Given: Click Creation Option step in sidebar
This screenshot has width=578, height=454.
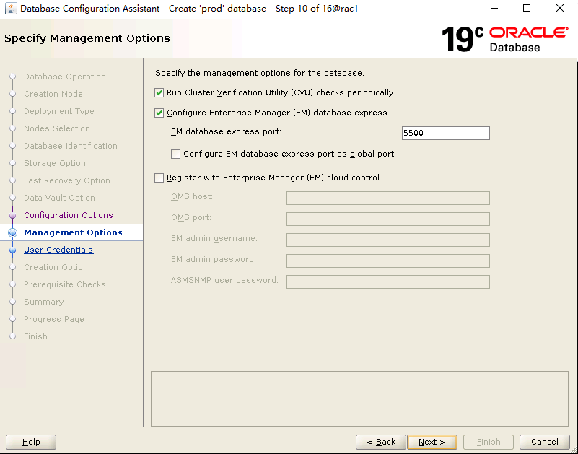Looking at the screenshot, I should (56, 267).
